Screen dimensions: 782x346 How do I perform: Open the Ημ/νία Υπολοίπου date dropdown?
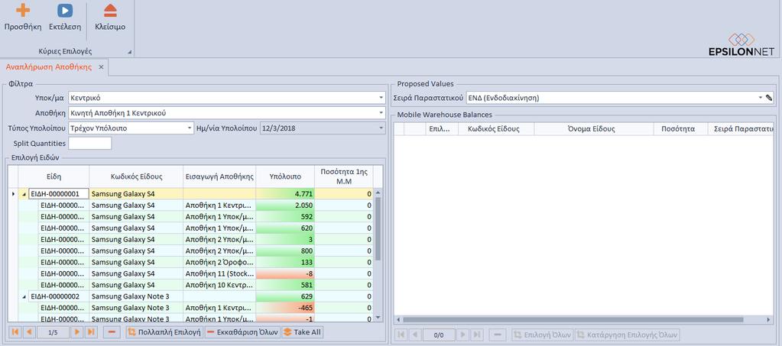pos(381,128)
